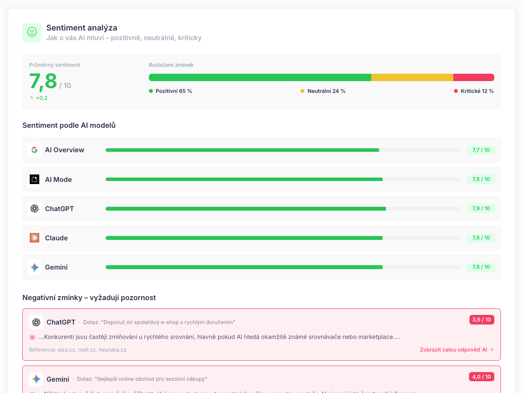This screenshot has width=524, height=393.
Task: Click the Claude model name
Action: (x=56, y=238)
